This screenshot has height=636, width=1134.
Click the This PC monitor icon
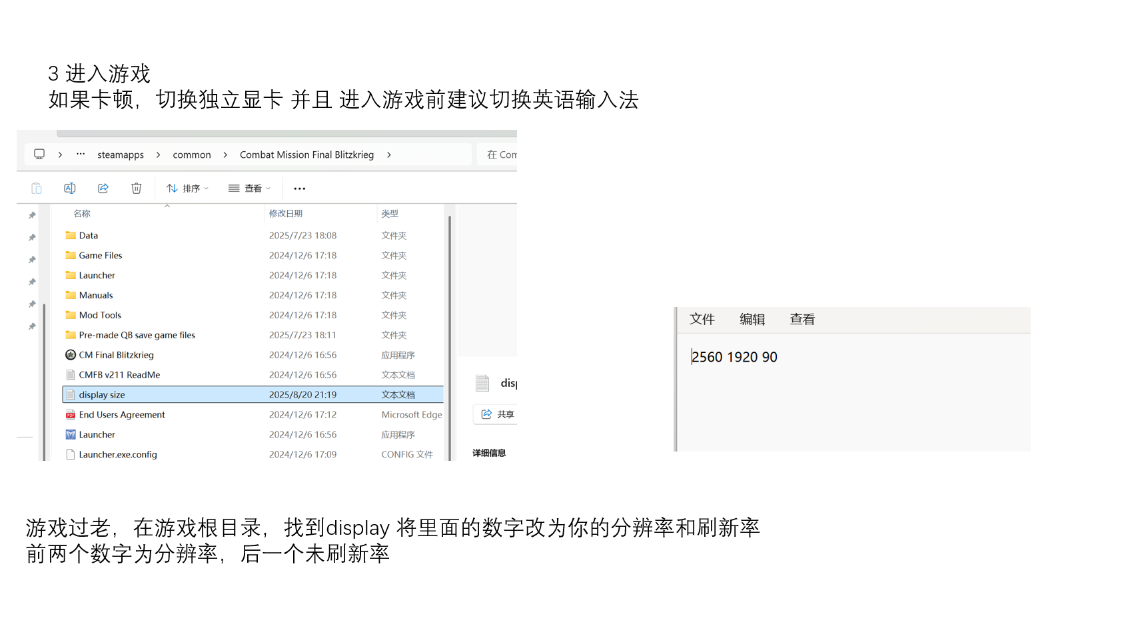point(39,155)
